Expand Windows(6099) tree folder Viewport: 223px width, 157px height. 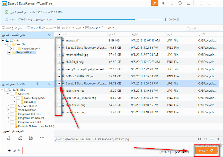point(8,110)
